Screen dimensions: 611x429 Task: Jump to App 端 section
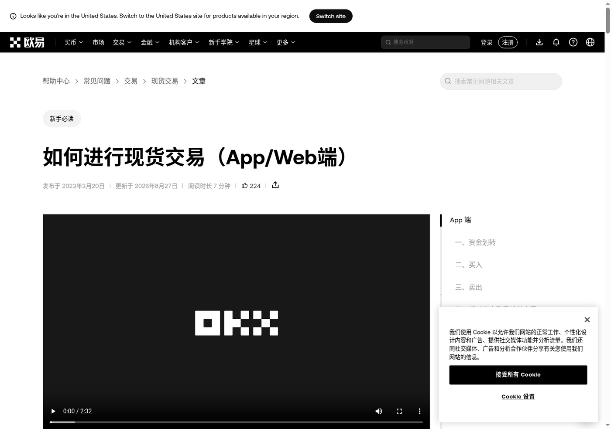coord(460,220)
